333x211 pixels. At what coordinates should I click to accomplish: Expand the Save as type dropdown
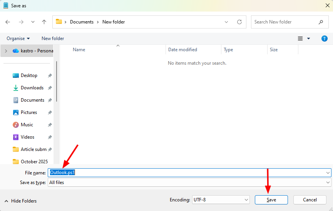(x=328, y=183)
